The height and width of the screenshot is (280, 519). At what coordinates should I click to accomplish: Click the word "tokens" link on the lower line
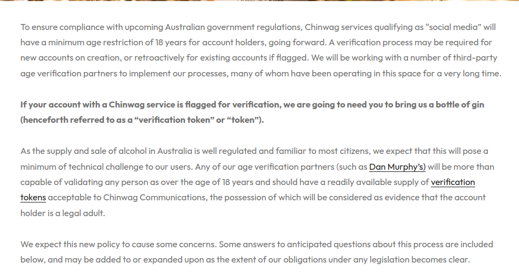click(33, 197)
